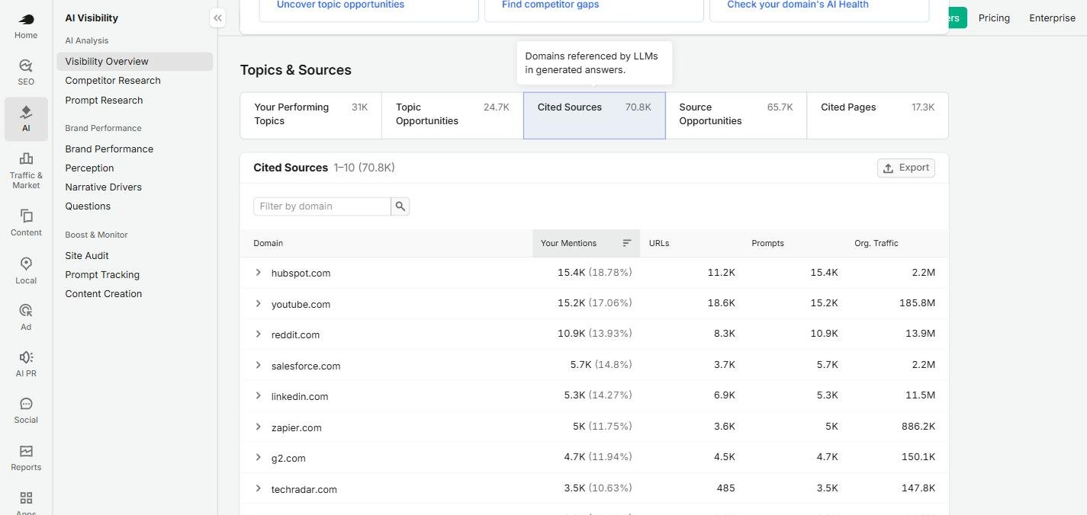This screenshot has width=1087, height=515.
Task: Open Site Audit page
Action: (87, 256)
